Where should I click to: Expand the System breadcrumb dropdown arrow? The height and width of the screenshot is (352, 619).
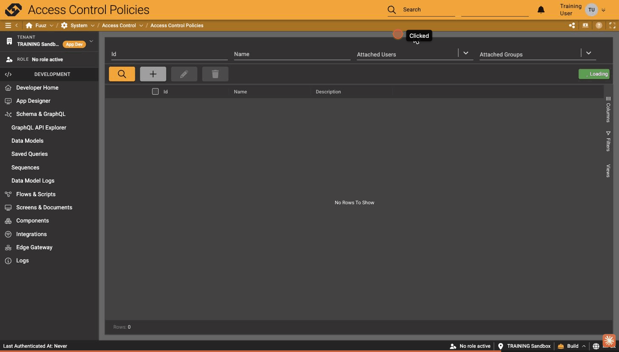coord(92,25)
